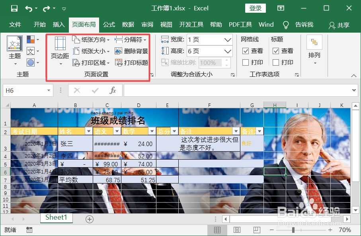Screen dimensions: 361x236
Task: Open the 宽度 width dropdown
Action: point(228,40)
